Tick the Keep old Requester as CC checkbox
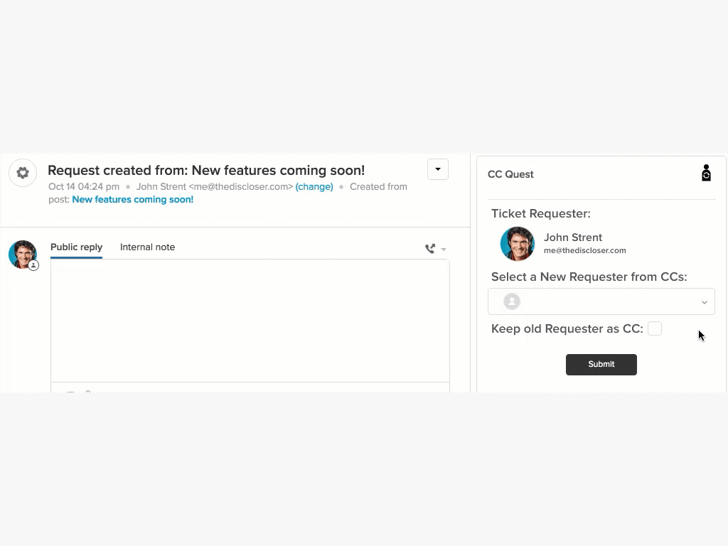Viewport: 728px width, 546px height. tap(655, 328)
